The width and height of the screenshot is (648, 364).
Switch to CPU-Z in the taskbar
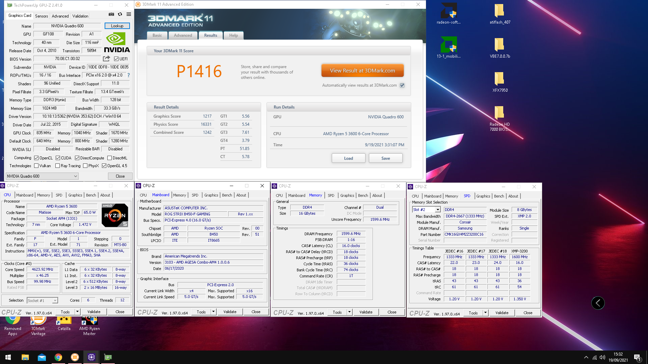(x=91, y=357)
